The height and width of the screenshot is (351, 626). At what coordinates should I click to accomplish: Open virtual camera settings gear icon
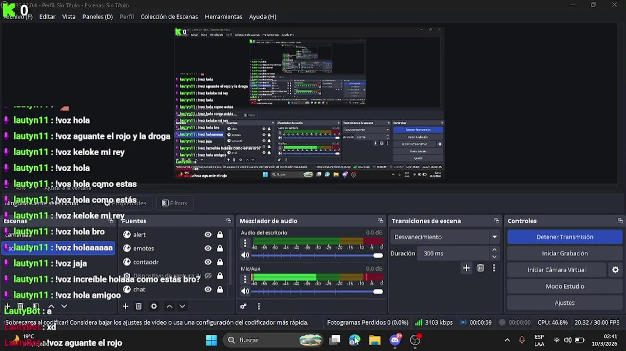(x=615, y=270)
